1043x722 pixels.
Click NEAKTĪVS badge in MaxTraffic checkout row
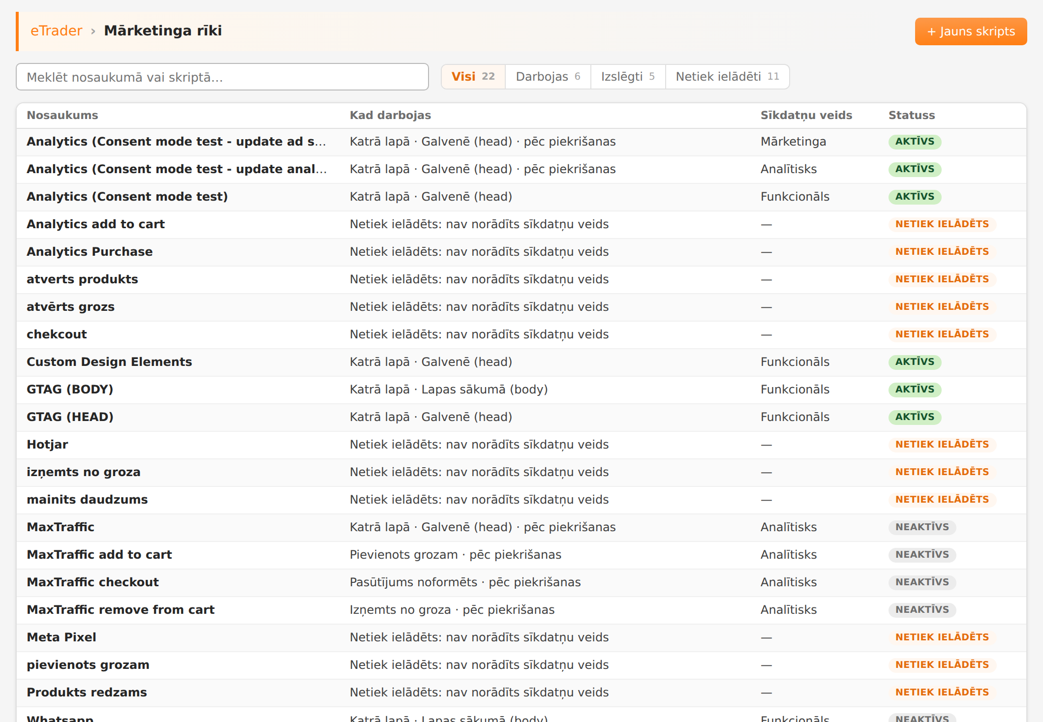tap(922, 582)
